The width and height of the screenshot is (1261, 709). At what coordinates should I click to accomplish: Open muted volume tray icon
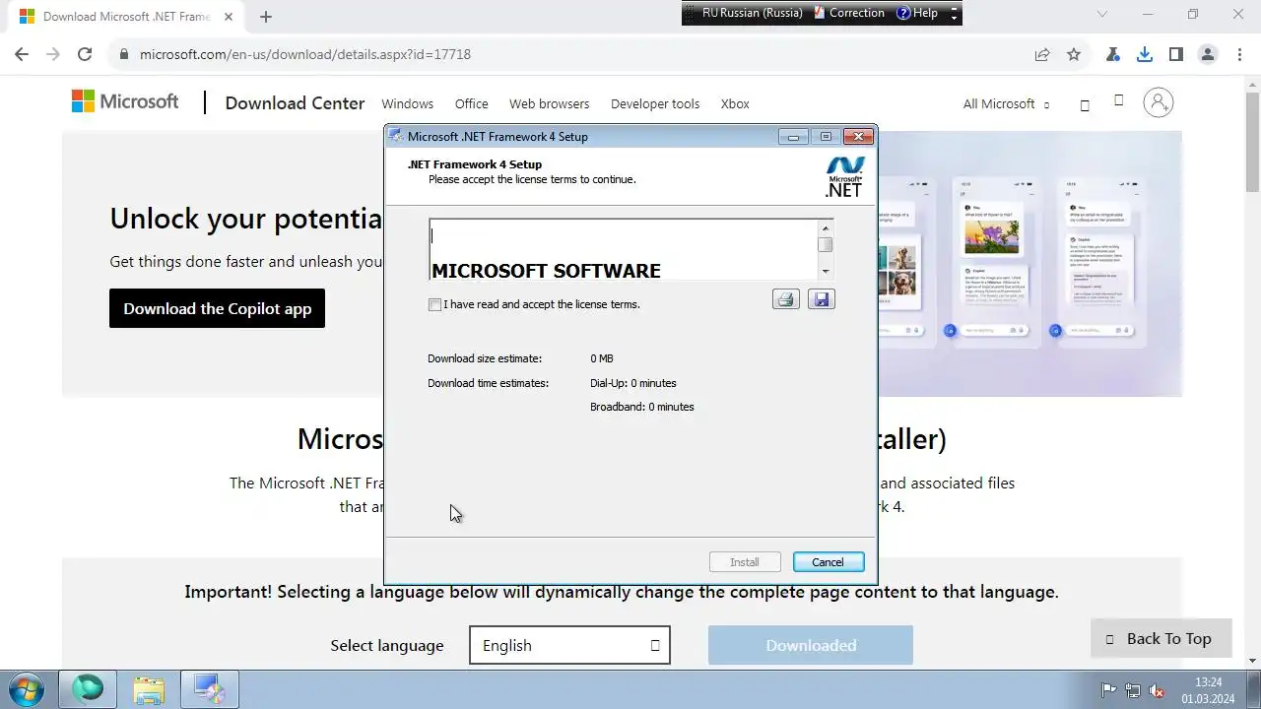click(1158, 690)
